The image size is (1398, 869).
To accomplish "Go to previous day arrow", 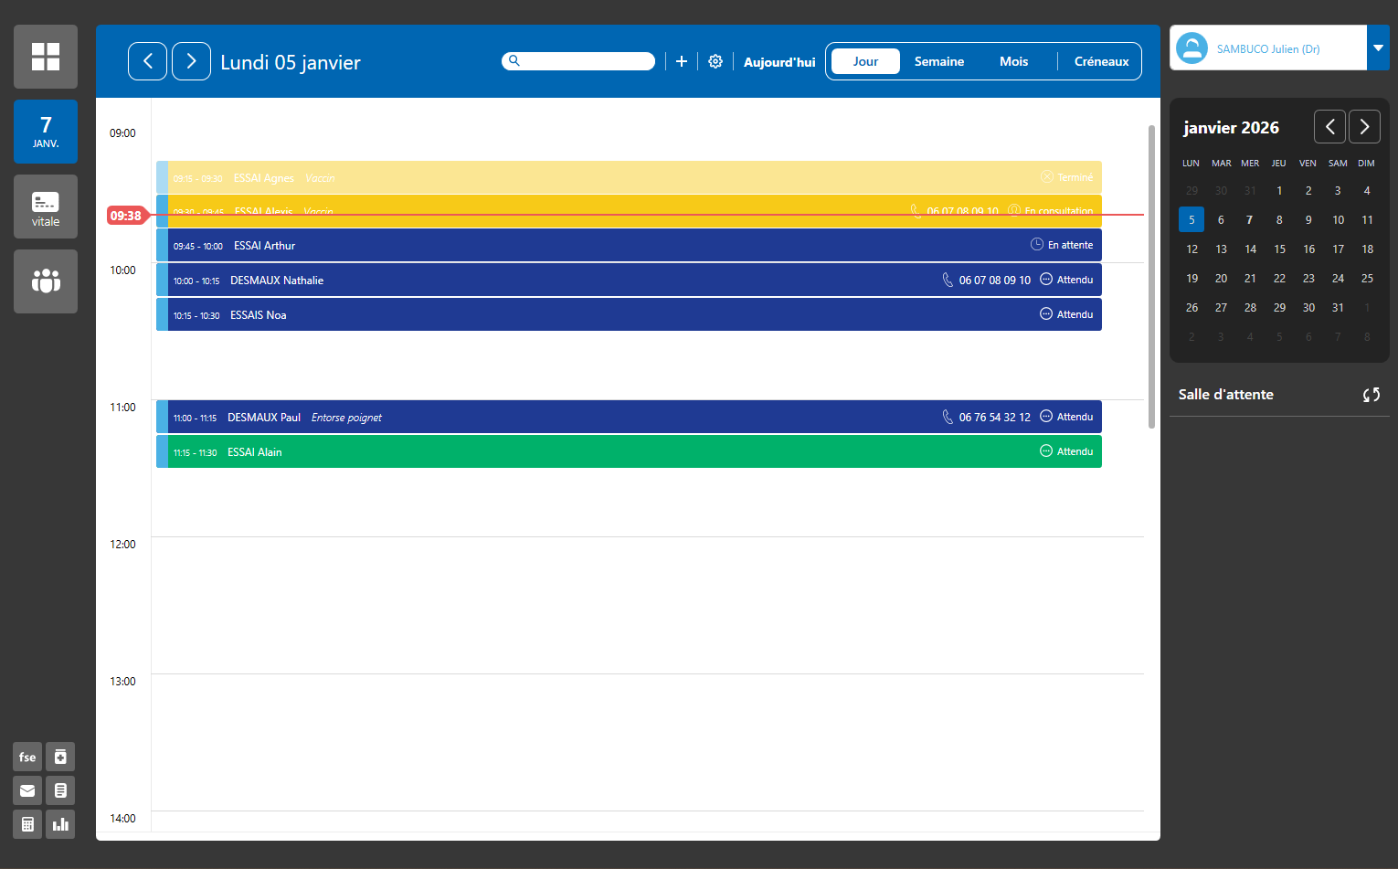I will pyautogui.click(x=147, y=61).
